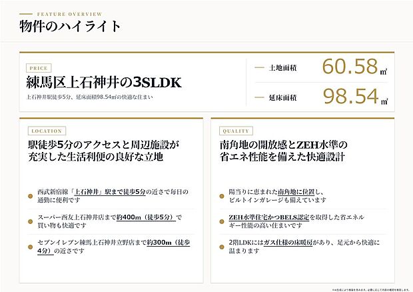Click the value 60.58
This screenshot has height=292, width=413.
click(350, 66)
